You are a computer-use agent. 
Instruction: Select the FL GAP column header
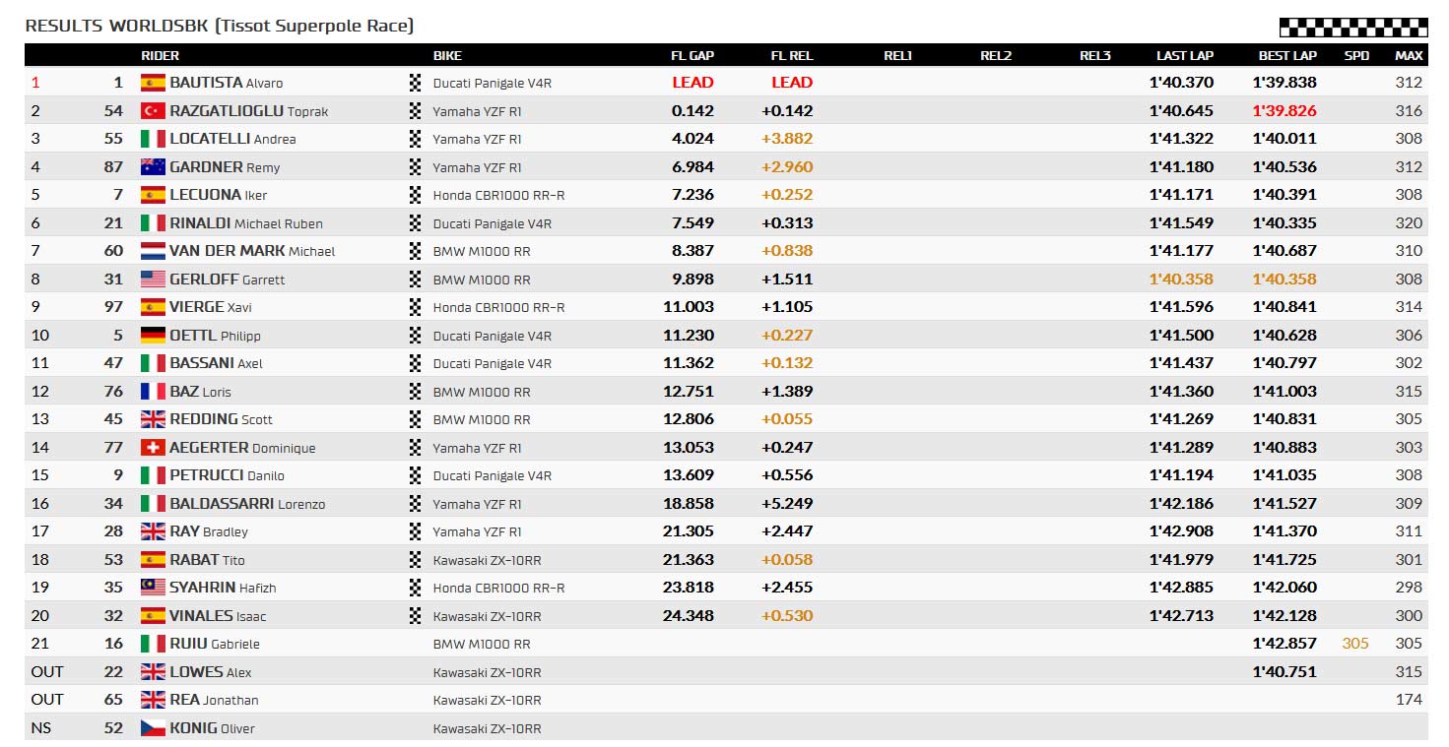click(692, 55)
